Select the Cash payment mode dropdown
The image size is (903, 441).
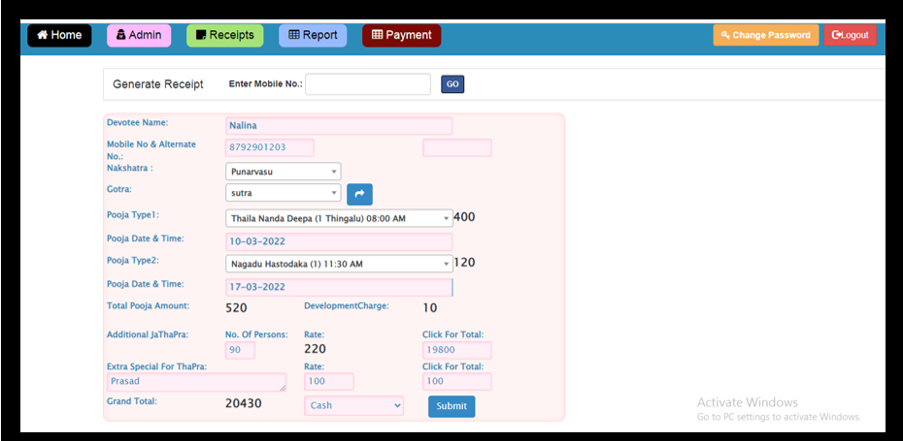point(353,406)
